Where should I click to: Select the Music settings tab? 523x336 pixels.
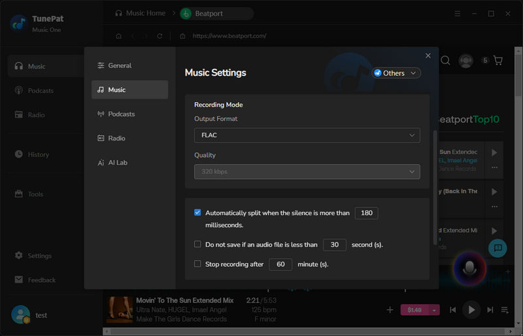click(129, 90)
